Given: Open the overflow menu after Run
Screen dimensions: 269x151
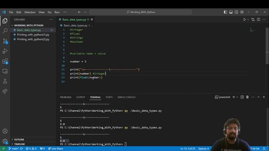Looking at the screenshot, I should click(65, 12).
